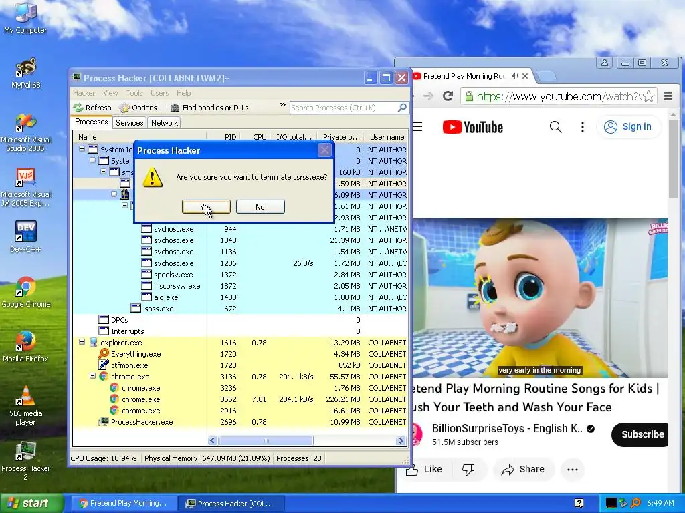The width and height of the screenshot is (685, 513).
Task: Click the Everything search tray icon
Action: coord(636,504)
